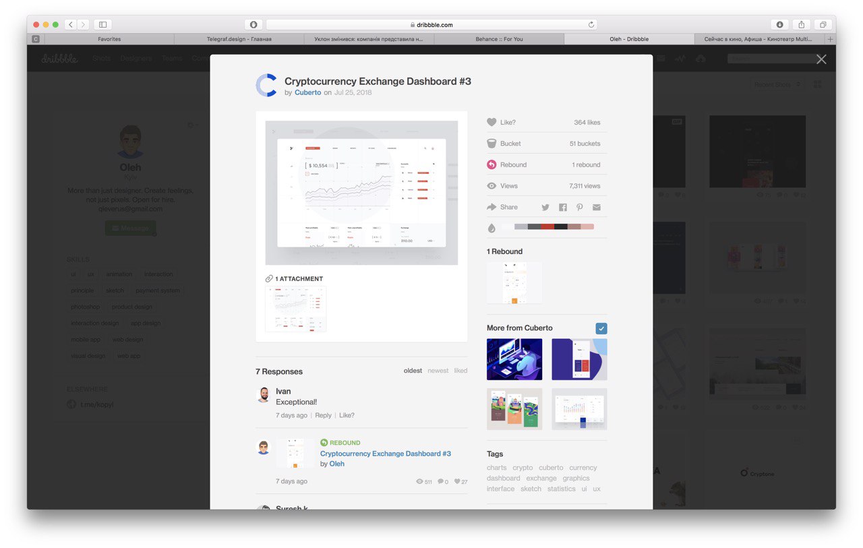Select the light pink color swatch
Image resolution: width=863 pixels, height=548 pixels.
point(587,226)
